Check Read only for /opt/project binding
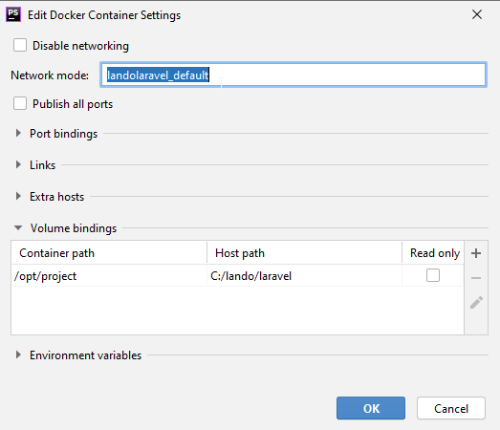The height and width of the screenshot is (430, 500). pyautogui.click(x=433, y=275)
